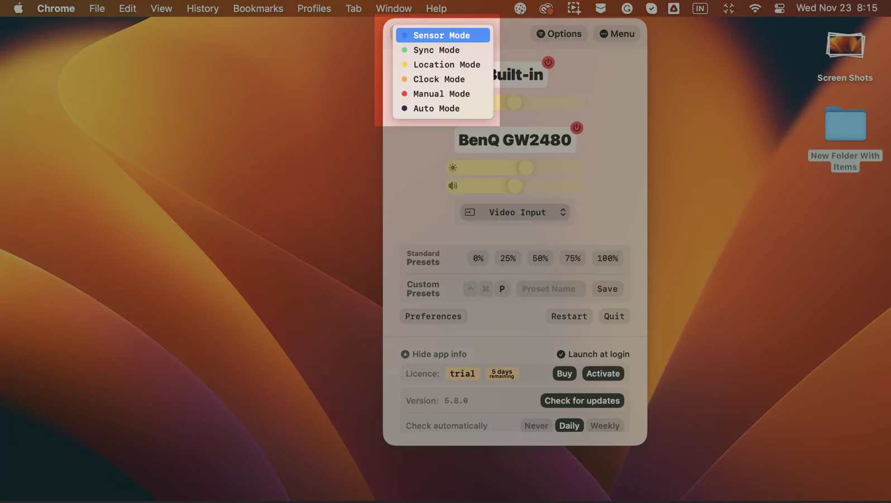Click the screen capture selection menu bar icon
The height and width of the screenshot is (503, 891).
point(574,8)
